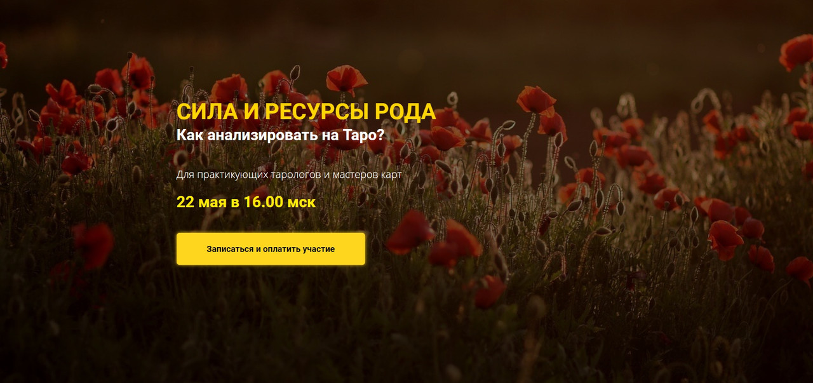This screenshot has height=383, width=813.
Task: Click the word "анализировать" in the subtitle
Action: click(267, 135)
